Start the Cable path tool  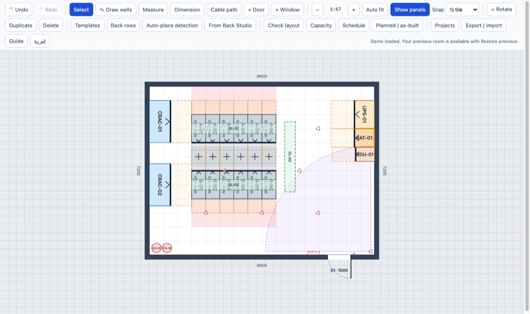tap(224, 10)
